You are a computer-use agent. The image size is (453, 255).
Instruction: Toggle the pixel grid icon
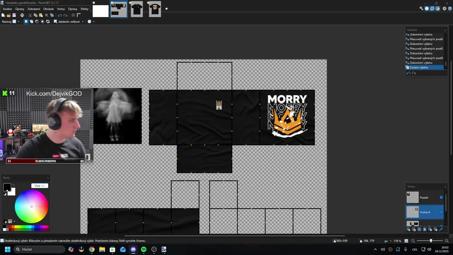tap(73, 15)
